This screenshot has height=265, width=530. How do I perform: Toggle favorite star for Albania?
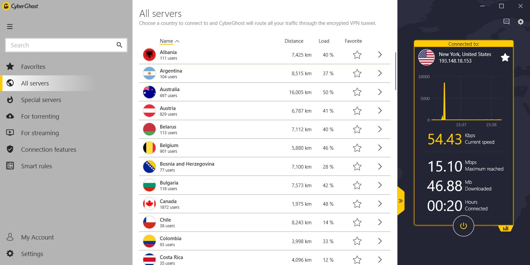357,55
